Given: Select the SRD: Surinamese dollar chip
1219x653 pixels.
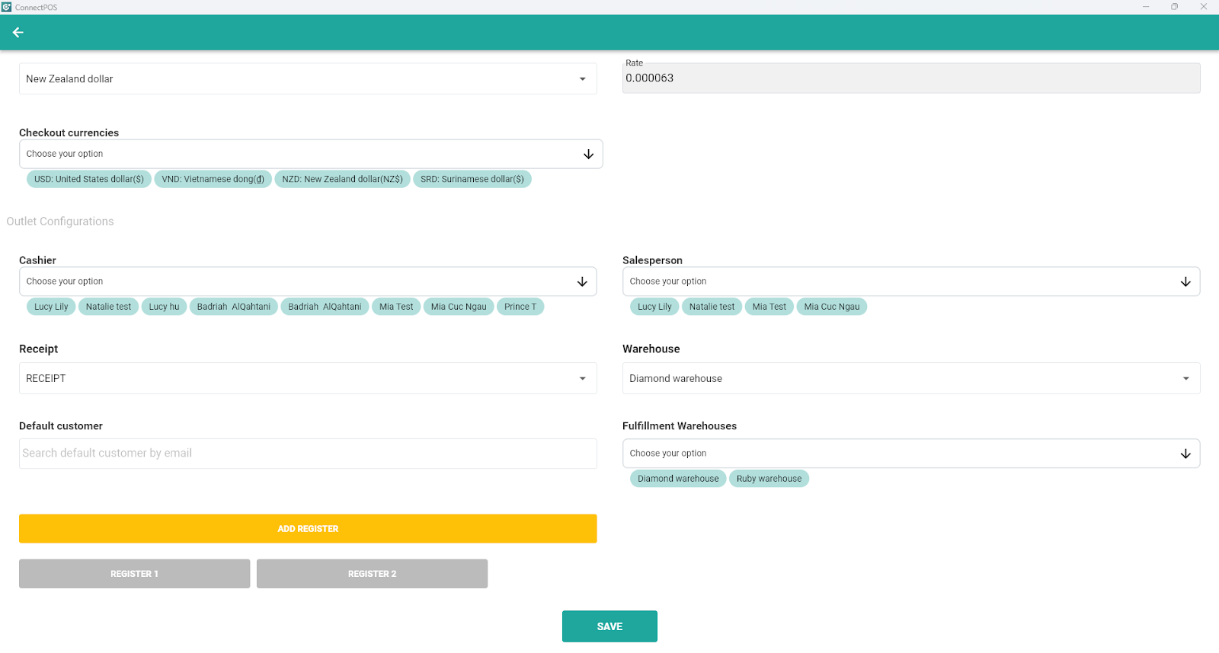Looking at the screenshot, I should [472, 180].
